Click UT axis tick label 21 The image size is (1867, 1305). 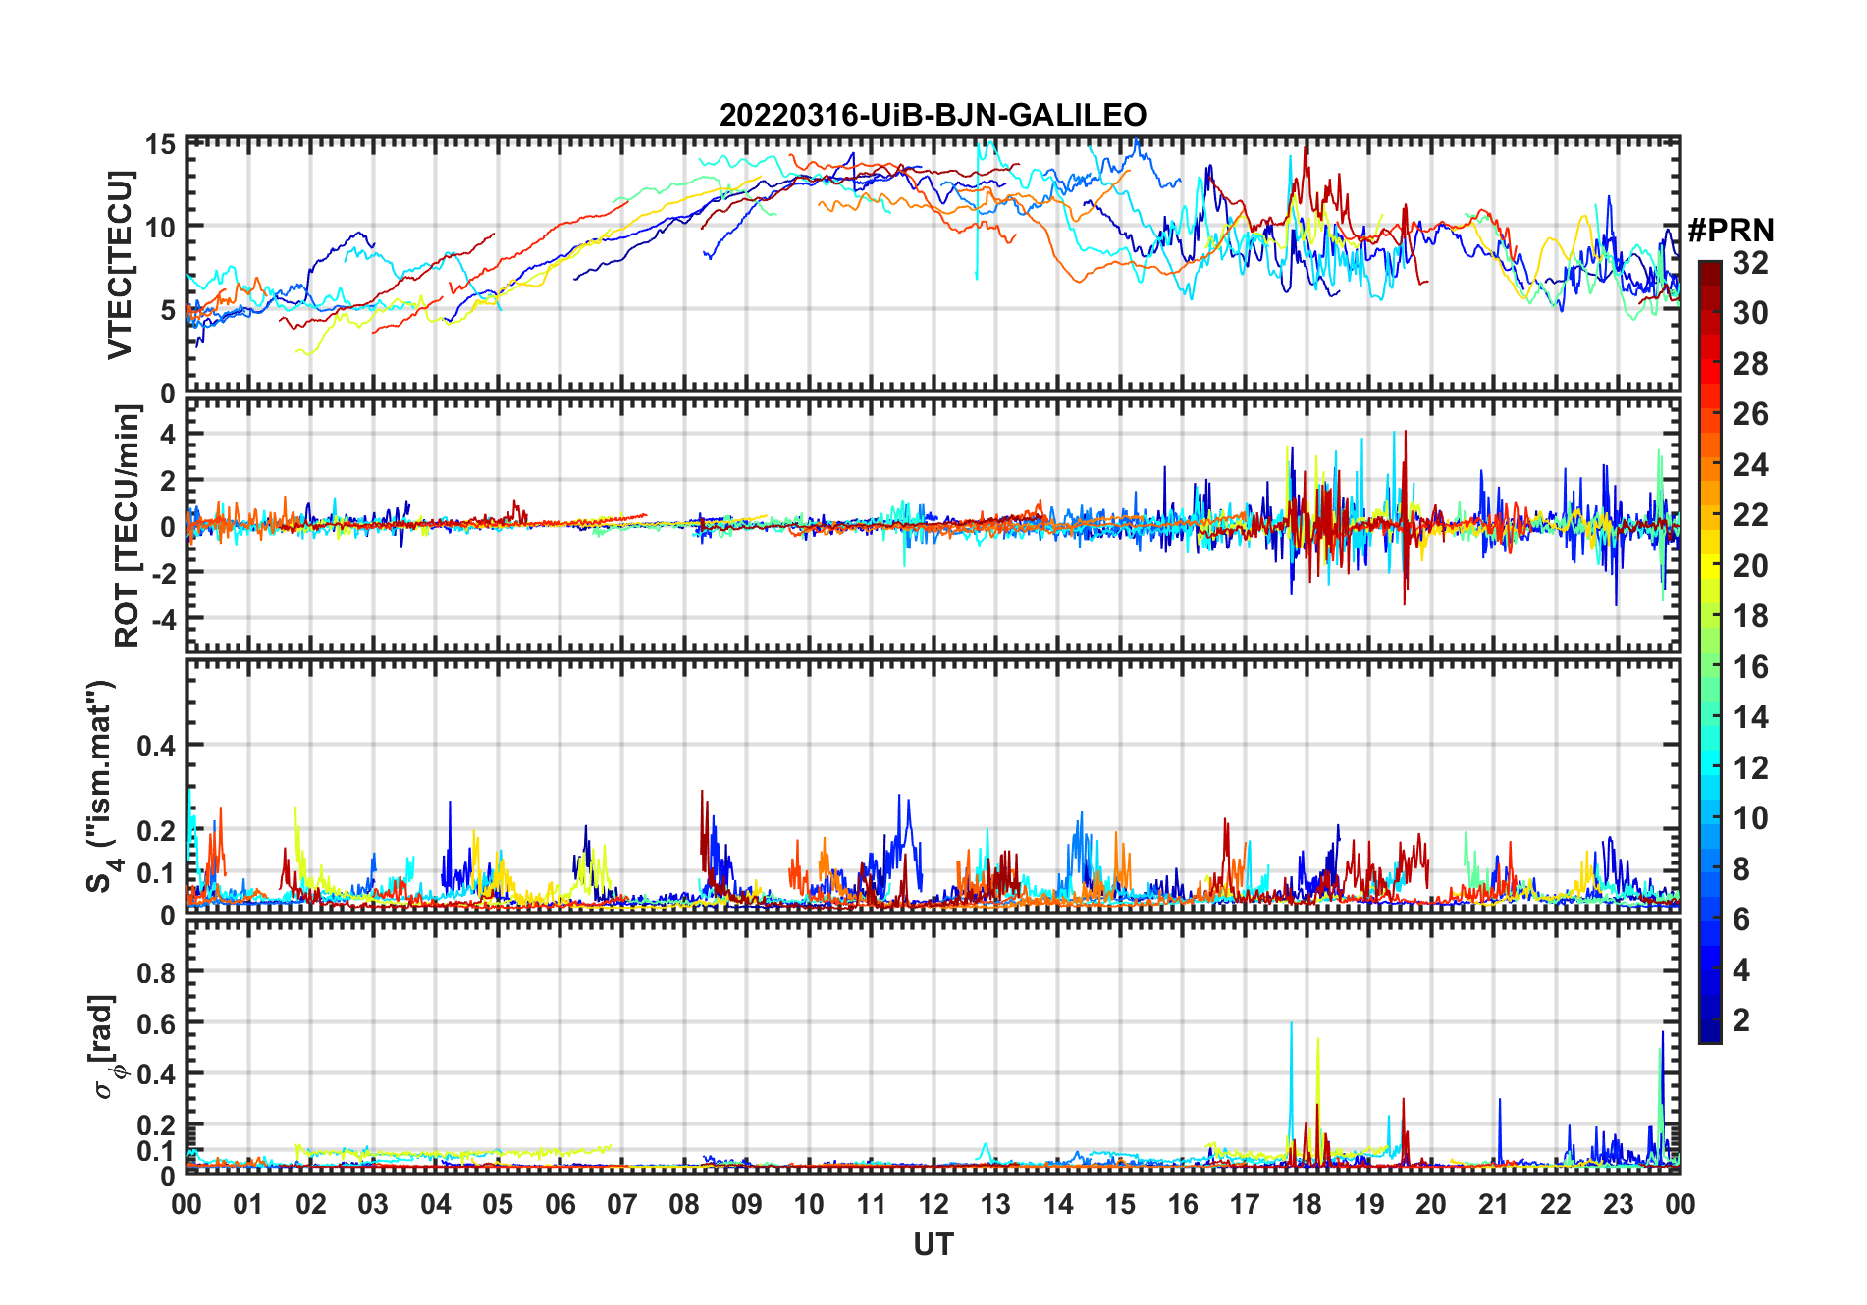[1493, 1205]
